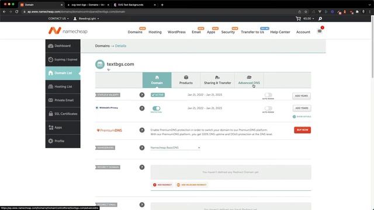This screenshot has width=374, height=210.
Task: Click the tag icon under textbgs.com
Action: [x=109, y=70]
